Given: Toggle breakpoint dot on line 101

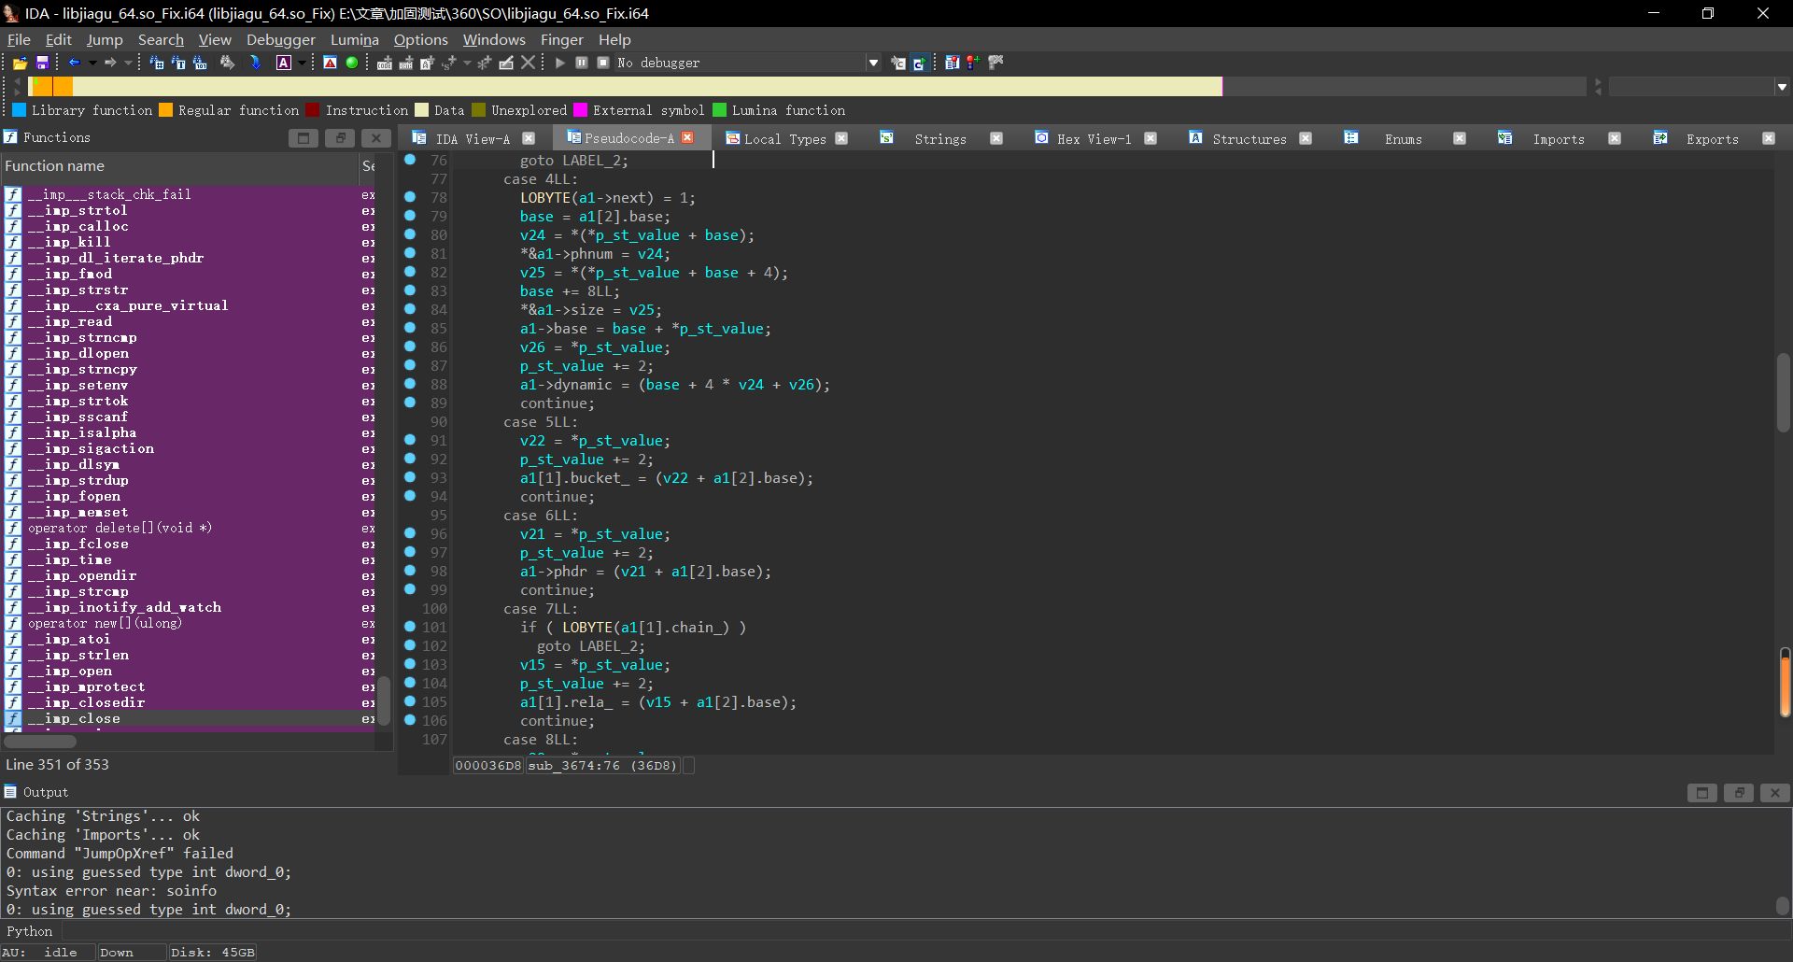Looking at the screenshot, I should 410,627.
